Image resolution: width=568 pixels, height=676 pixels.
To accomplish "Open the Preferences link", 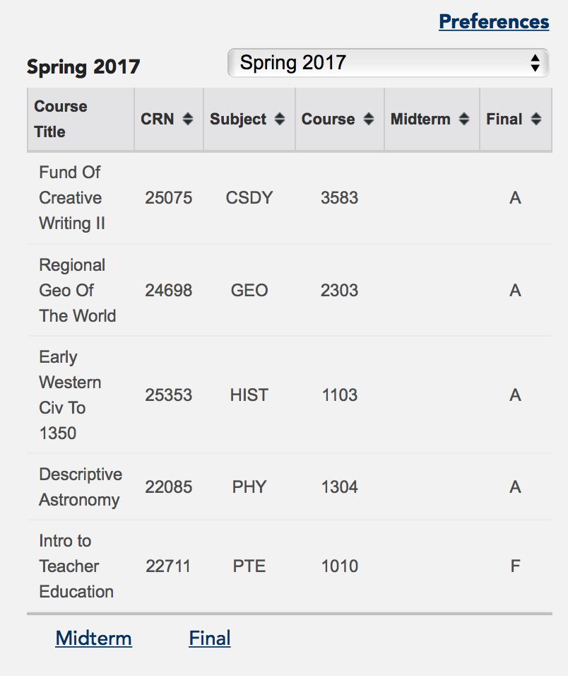I will click(x=494, y=21).
